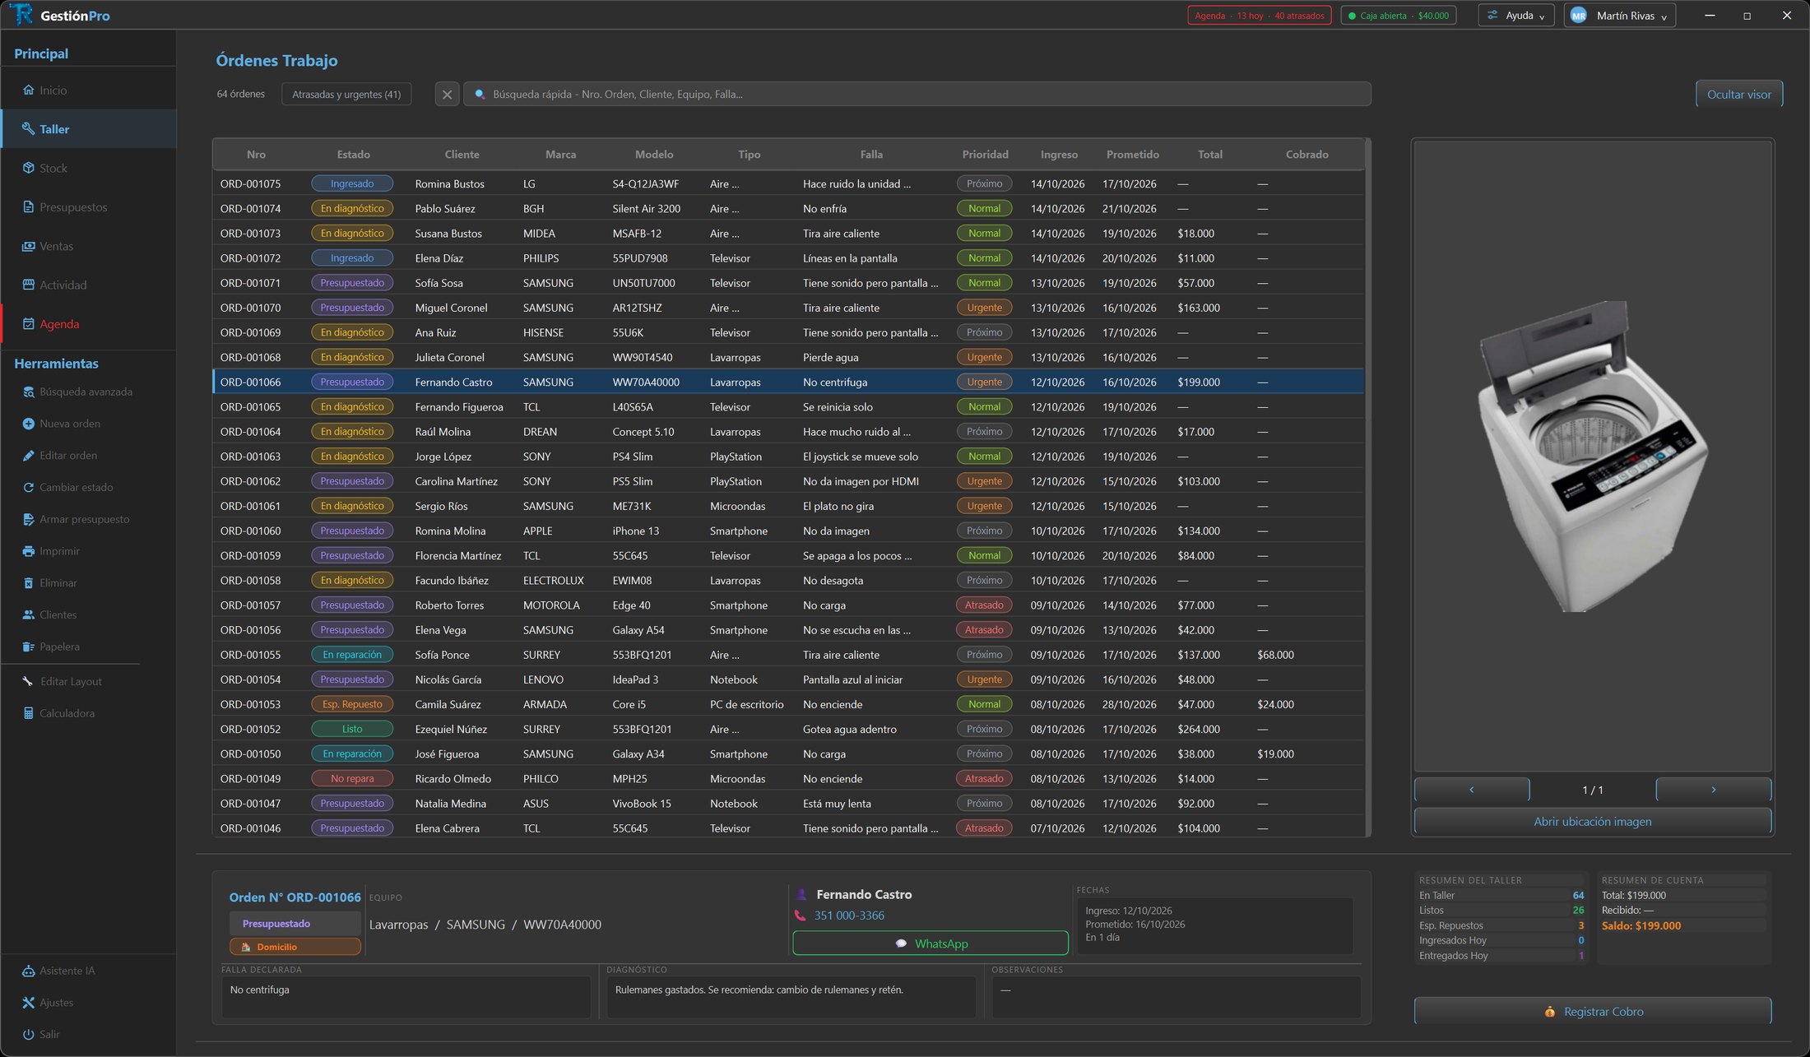Open the Clientes people icon
The height and width of the screenshot is (1057, 1810).
[x=28, y=614]
